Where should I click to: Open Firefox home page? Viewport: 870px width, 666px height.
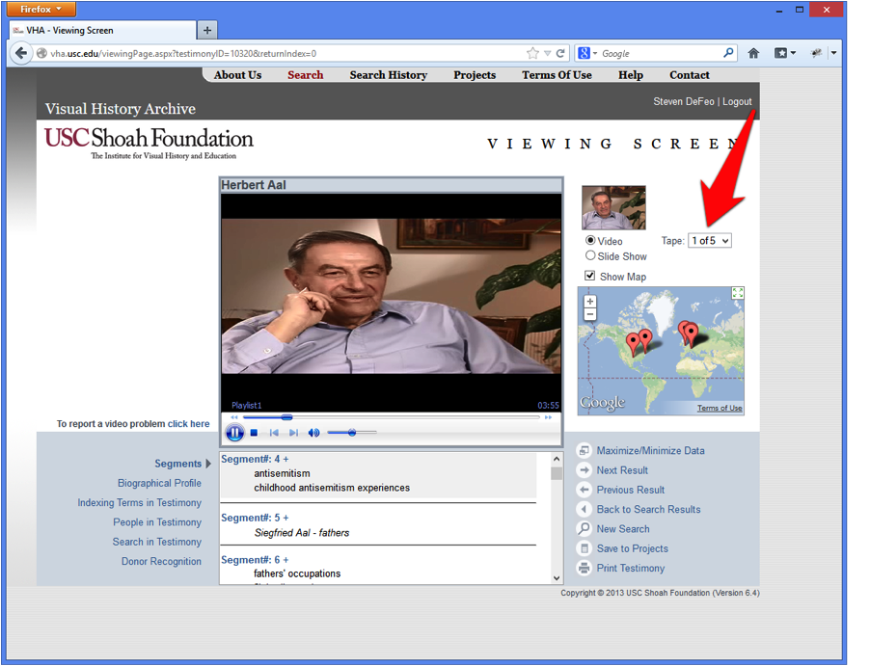tap(753, 53)
